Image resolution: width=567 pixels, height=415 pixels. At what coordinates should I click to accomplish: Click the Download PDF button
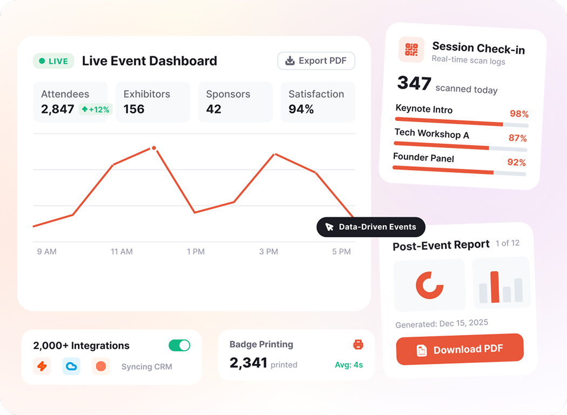[460, 349]
